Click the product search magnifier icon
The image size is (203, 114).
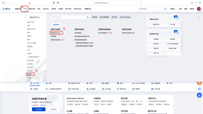(88, 17)
